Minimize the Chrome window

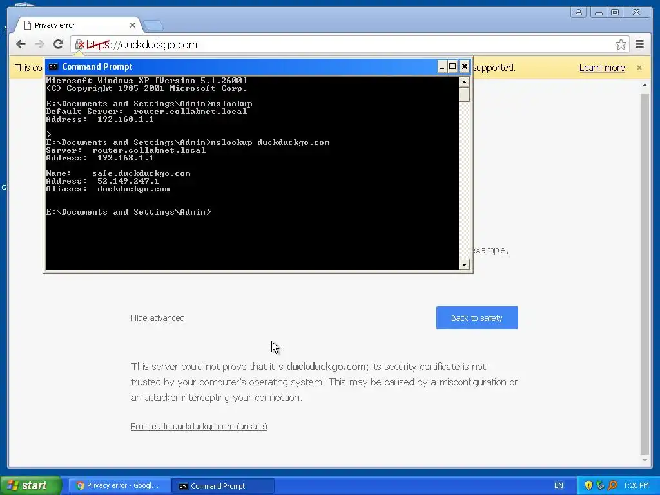point(598,12)
